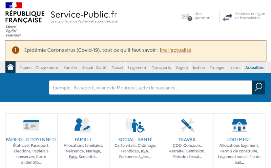
Task: Click 'Allocations logement, Permis de construire' text
Action: point(239,154)
